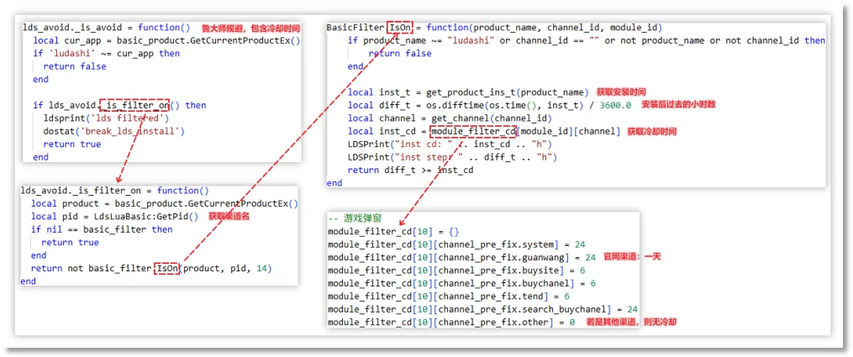Click the line 'lds_avoid._is_avoid = function()'
Image resolution: width=853 pixels, height=357 pixels.
107,28
